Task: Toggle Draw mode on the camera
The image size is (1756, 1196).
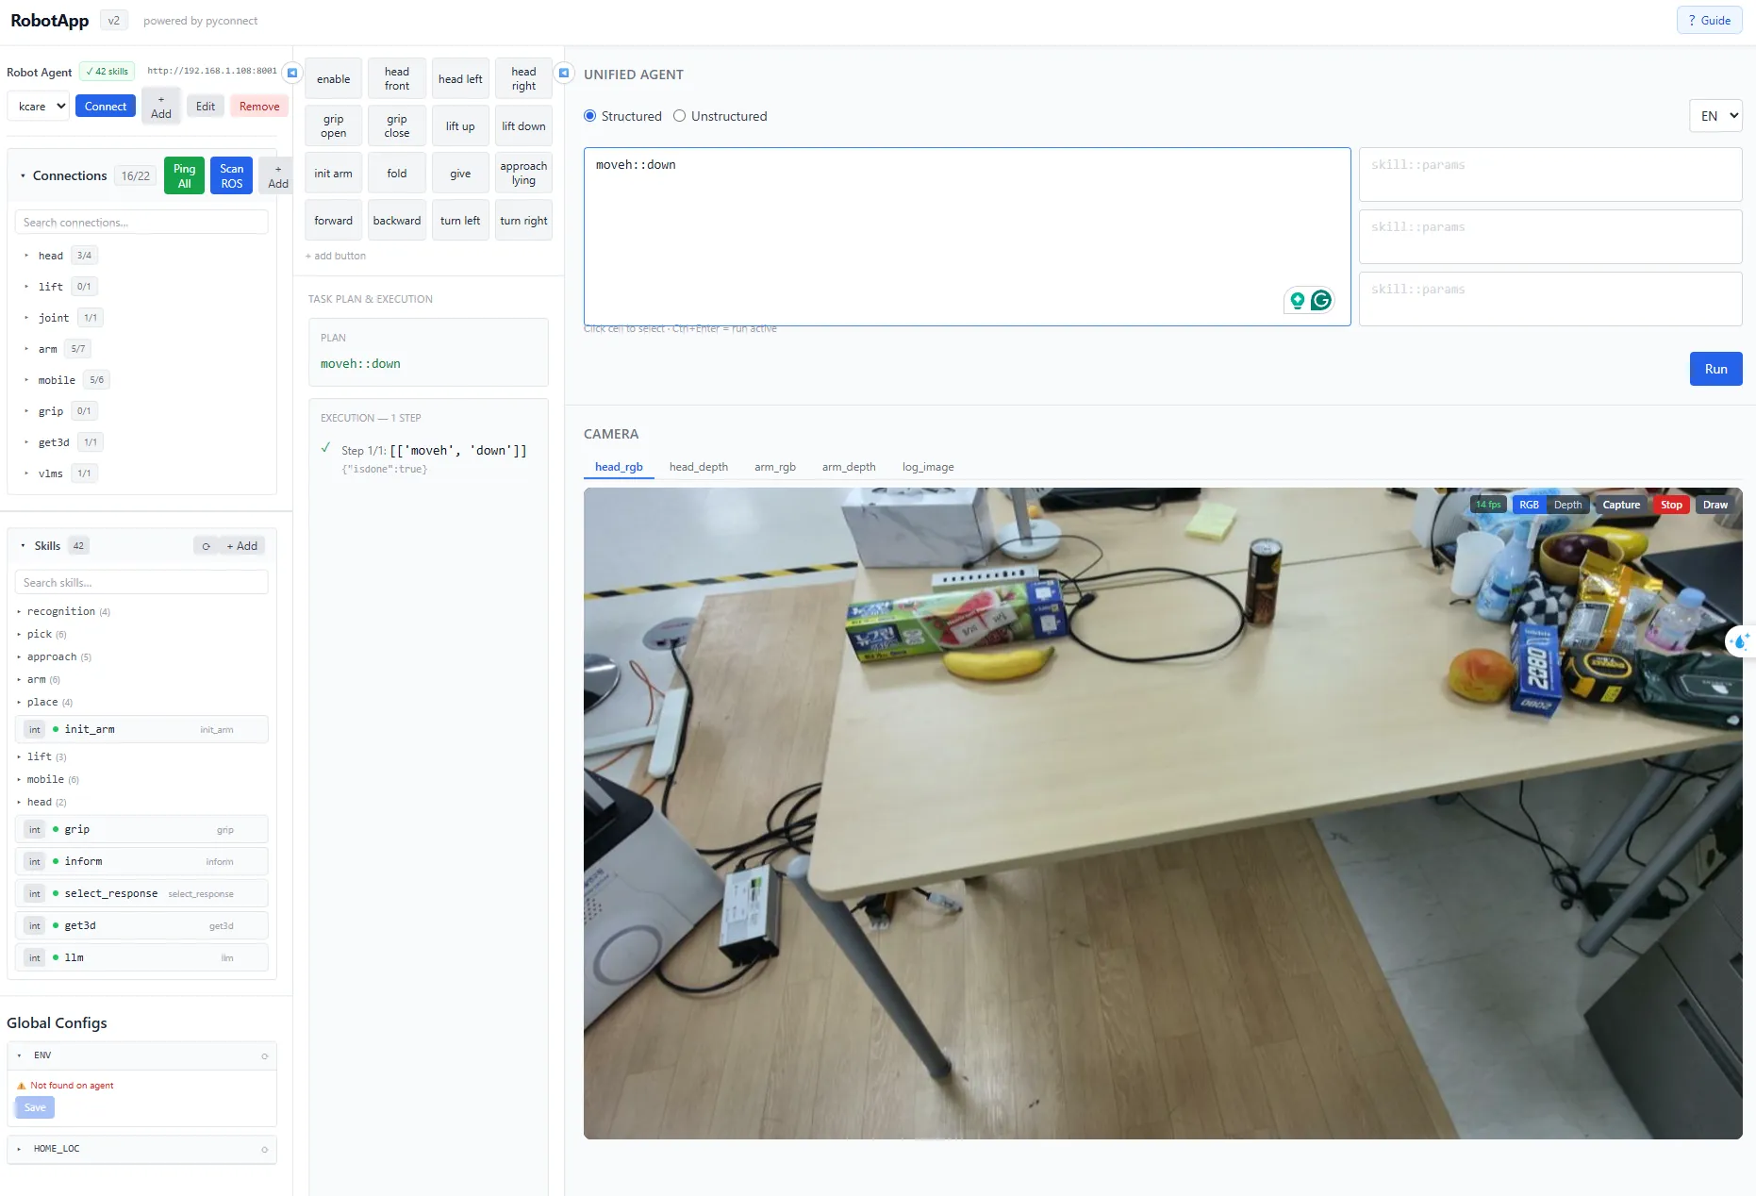Action: pyautogui.click(x=1715, y=505)
